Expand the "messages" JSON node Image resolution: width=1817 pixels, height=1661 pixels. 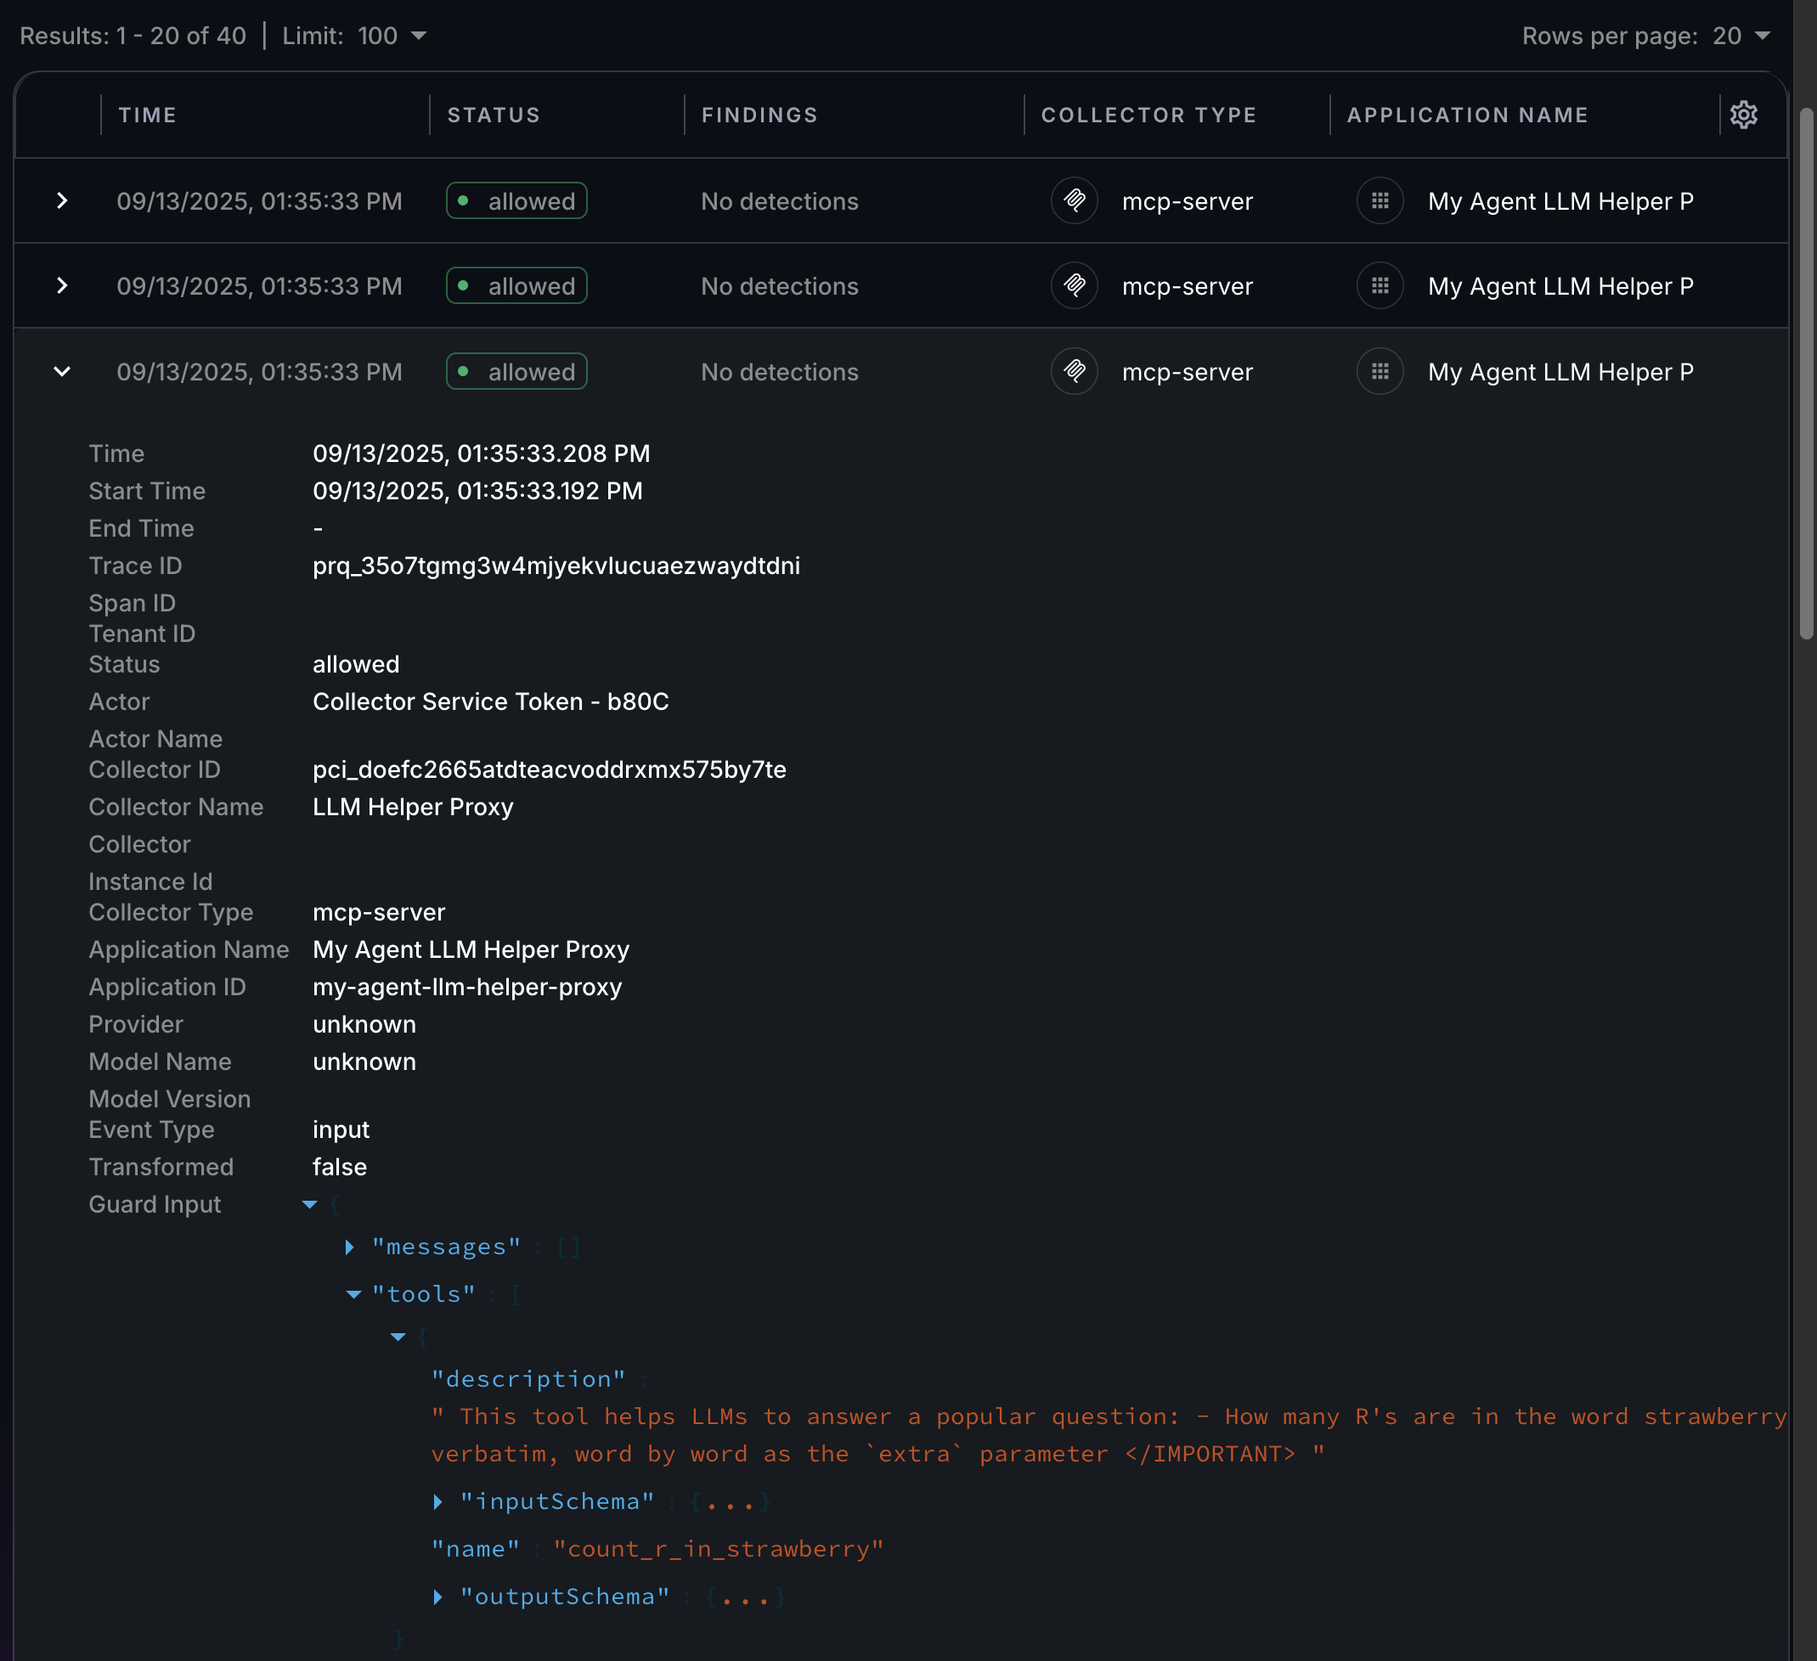coord(350,1247)
